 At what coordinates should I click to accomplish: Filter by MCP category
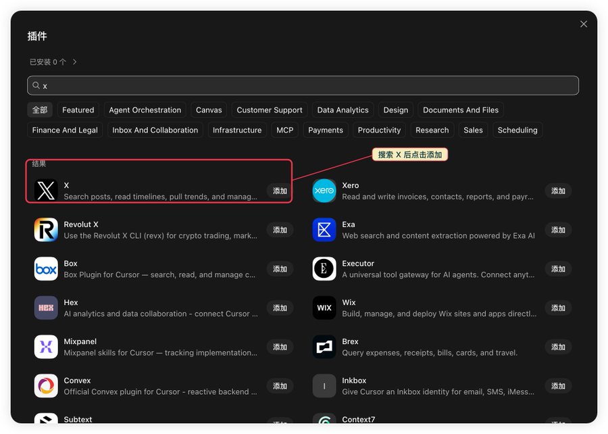[284, 130]
